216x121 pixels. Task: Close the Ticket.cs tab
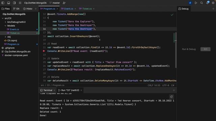click(x=94, y=9)
